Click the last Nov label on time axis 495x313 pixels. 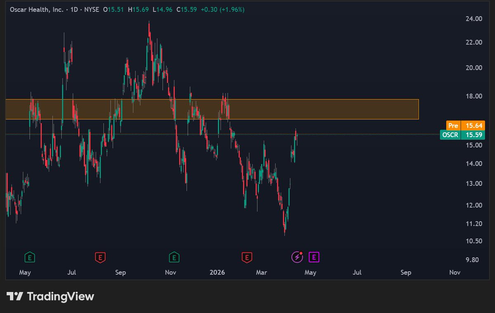[x=455, y=272]
